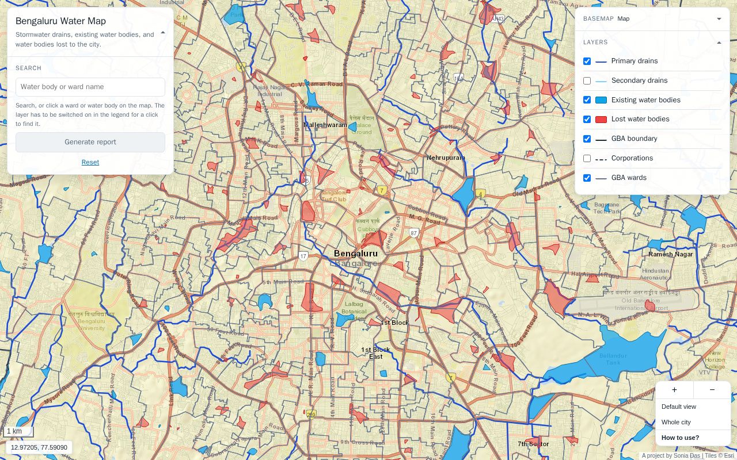
Task: Click the Rajaji Nagar Industrial label
Action: (270, 91)
